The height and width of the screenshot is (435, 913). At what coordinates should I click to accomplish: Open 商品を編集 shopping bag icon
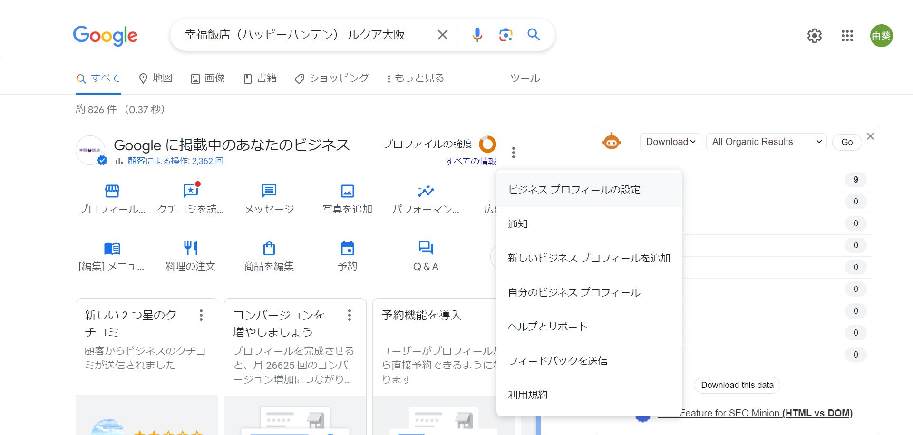click(269, 248)
